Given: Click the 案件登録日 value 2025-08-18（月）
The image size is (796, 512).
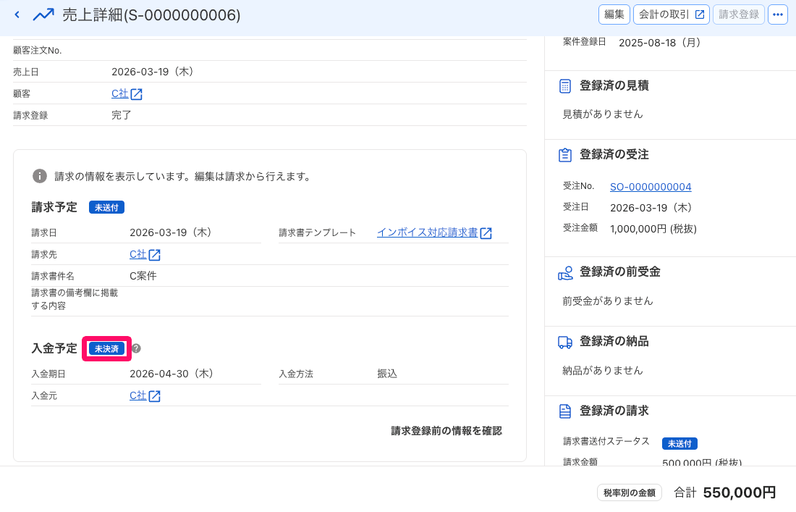Looking at the screenshot, I should tap(662, 43).
